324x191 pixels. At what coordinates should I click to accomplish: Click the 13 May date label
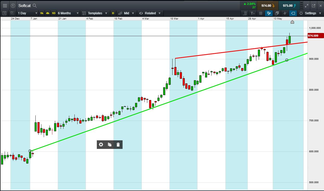pos(278,19)
